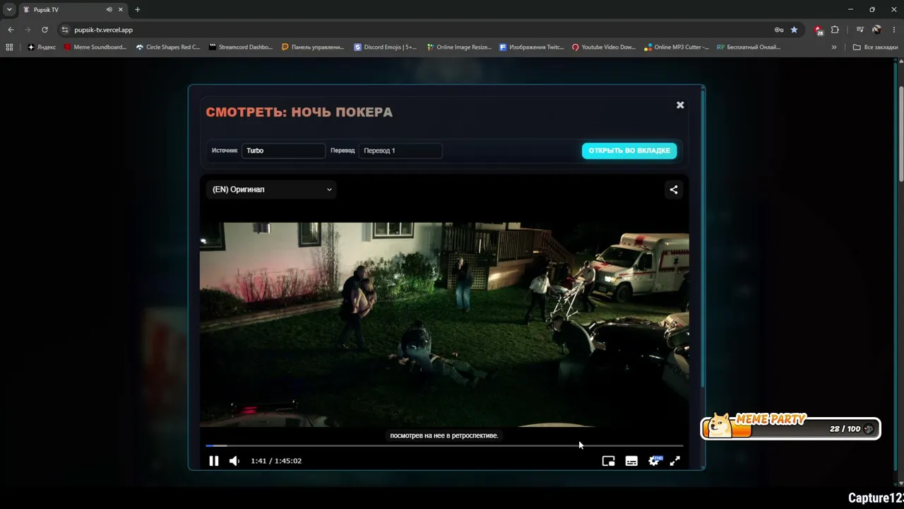Open the Chrome three-dot menu

pyautogui.click(x=893, y=30)
